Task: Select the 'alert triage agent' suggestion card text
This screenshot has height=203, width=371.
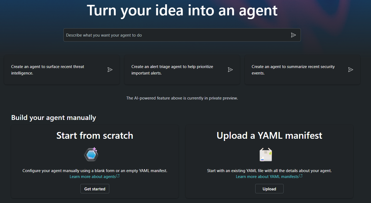Action: (172, 70)
